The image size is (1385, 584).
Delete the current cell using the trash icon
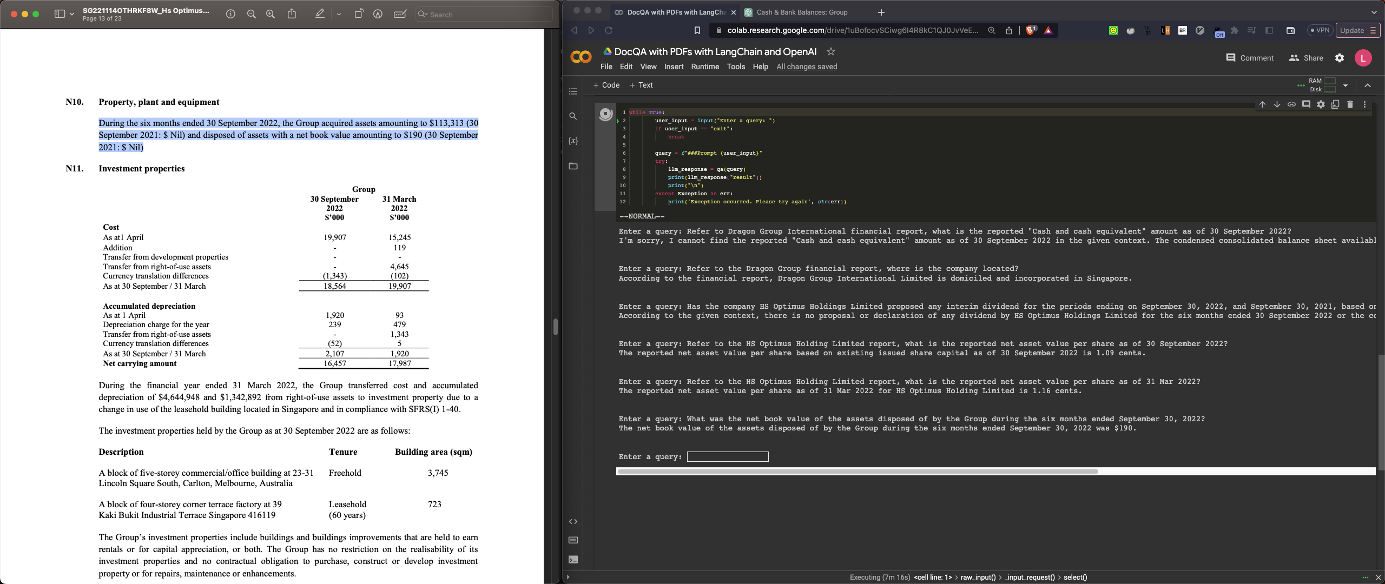click(1350, 104)
